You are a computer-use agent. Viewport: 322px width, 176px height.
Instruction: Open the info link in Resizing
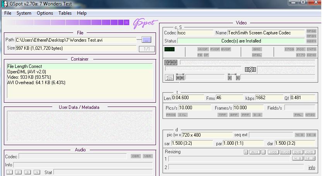click(x=312, y=168)
